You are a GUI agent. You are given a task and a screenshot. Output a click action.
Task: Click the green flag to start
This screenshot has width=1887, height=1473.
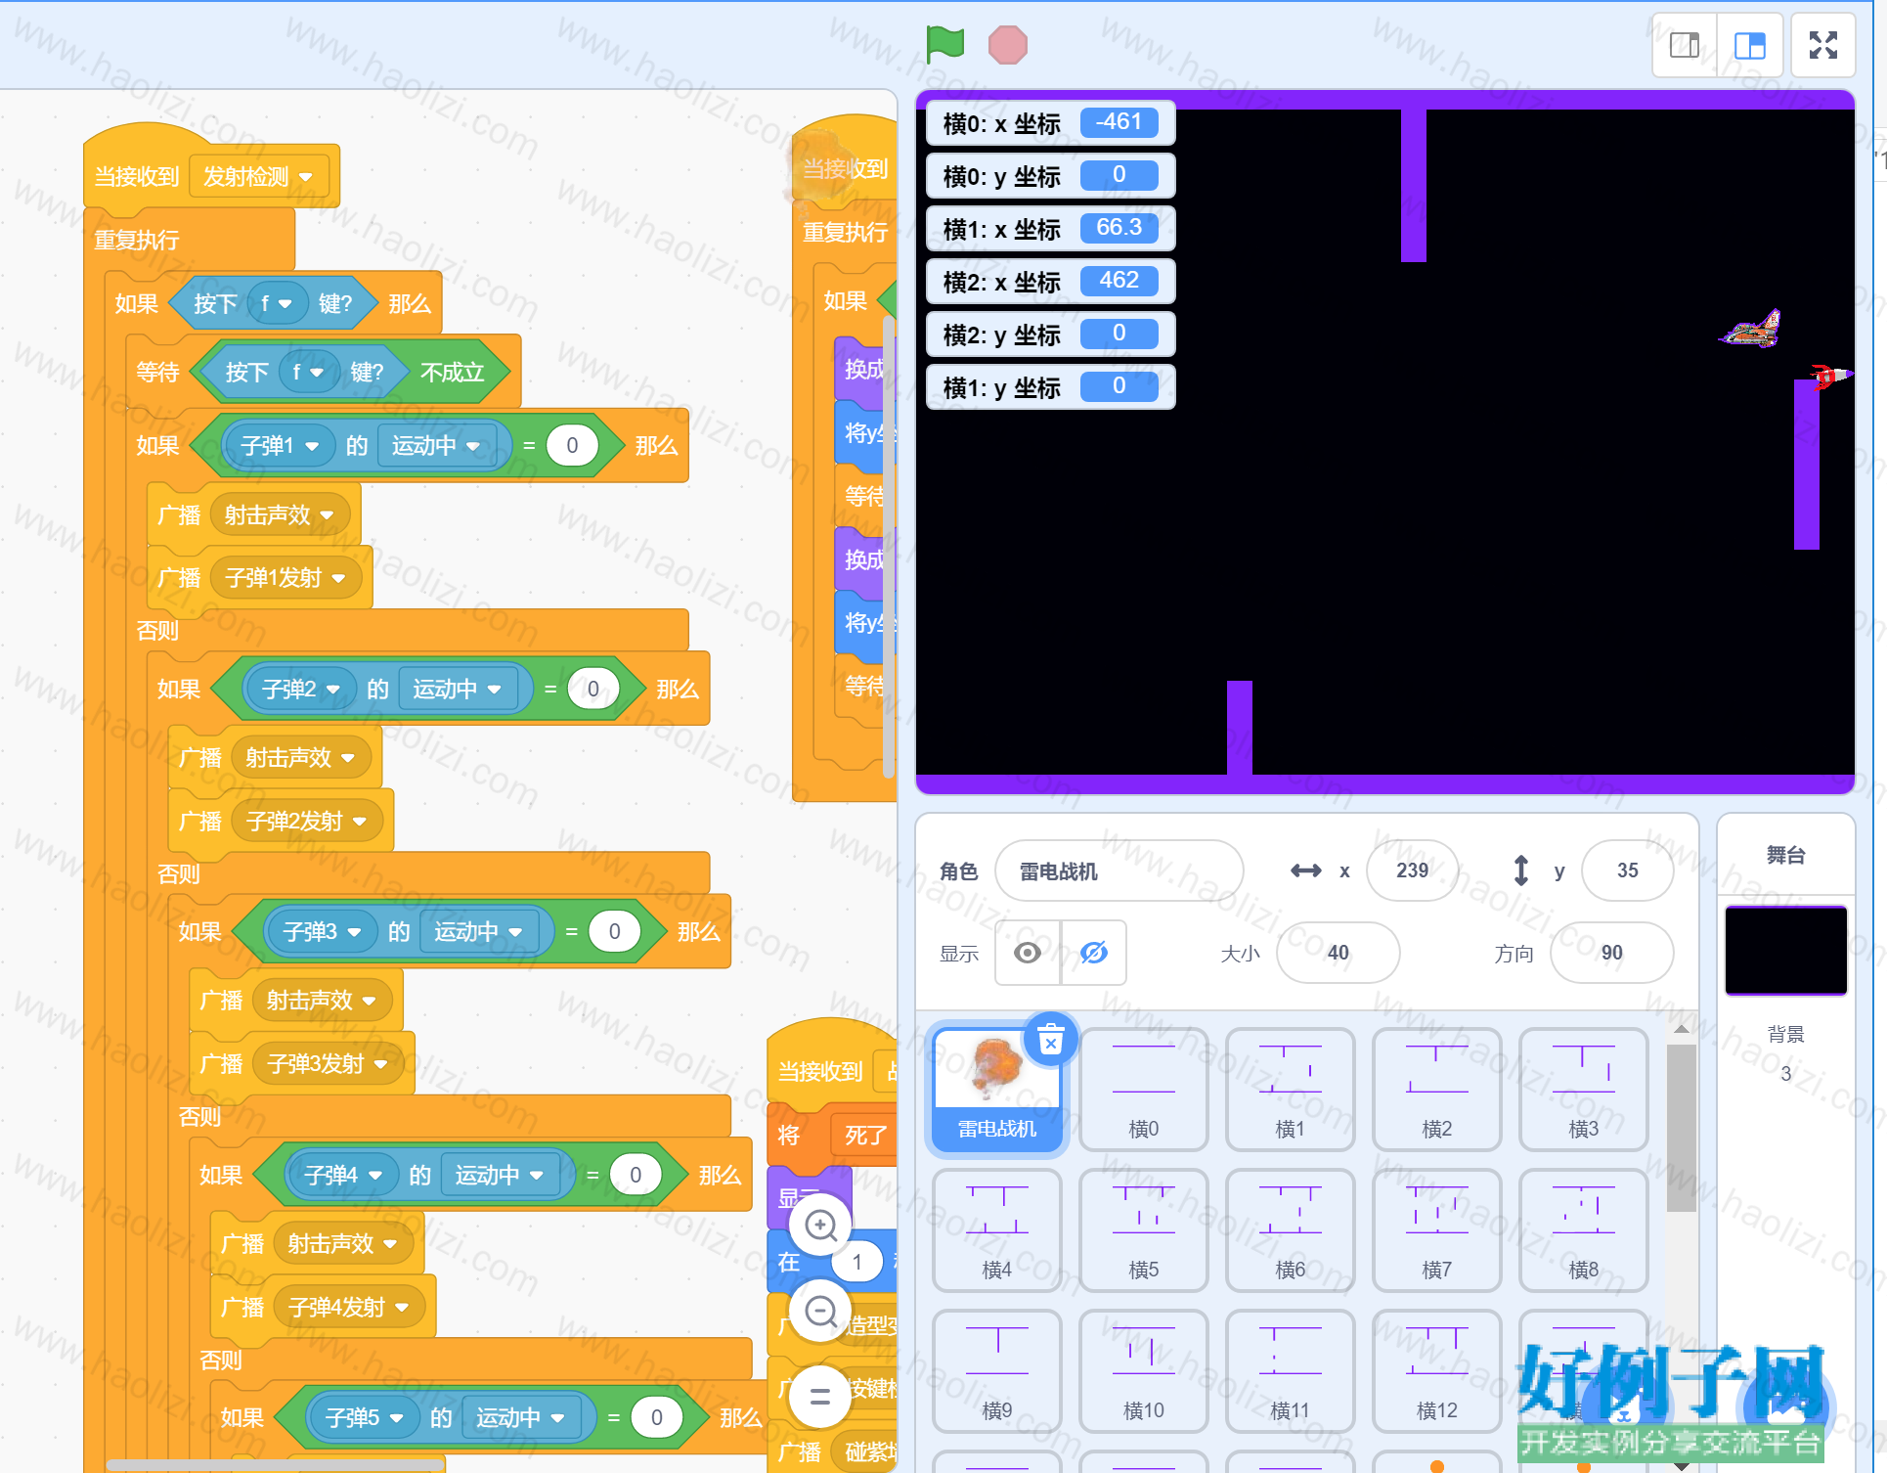944,45
